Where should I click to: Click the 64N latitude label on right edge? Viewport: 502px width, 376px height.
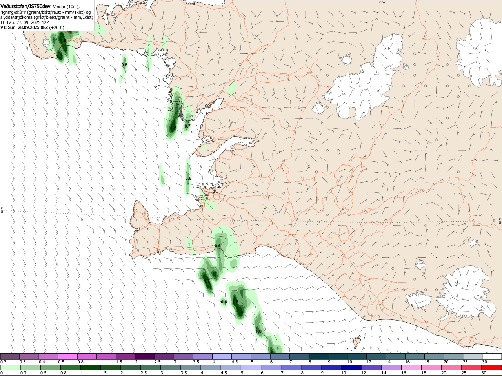(500, 221)
